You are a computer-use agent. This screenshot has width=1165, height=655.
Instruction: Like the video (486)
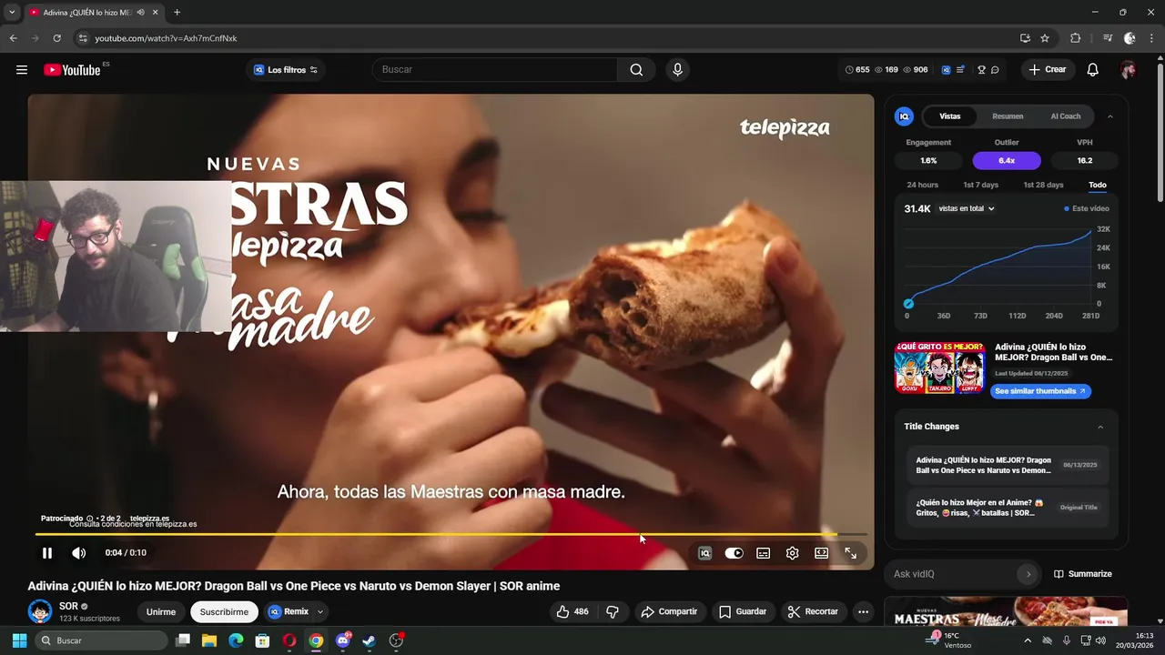coord(572,612)
